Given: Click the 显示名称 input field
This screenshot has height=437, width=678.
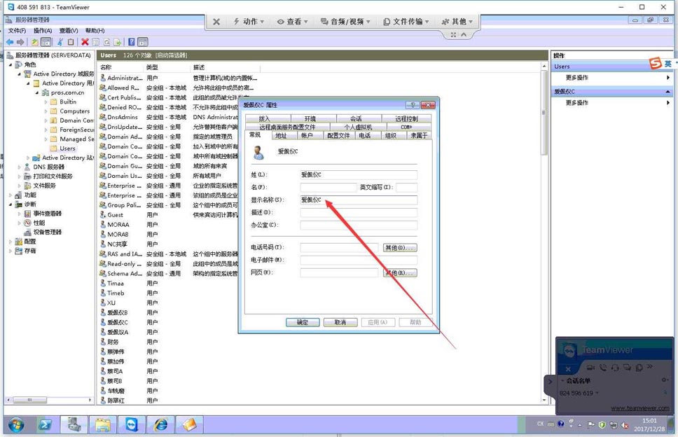Looking at the screenshot, I should (359, 200).
